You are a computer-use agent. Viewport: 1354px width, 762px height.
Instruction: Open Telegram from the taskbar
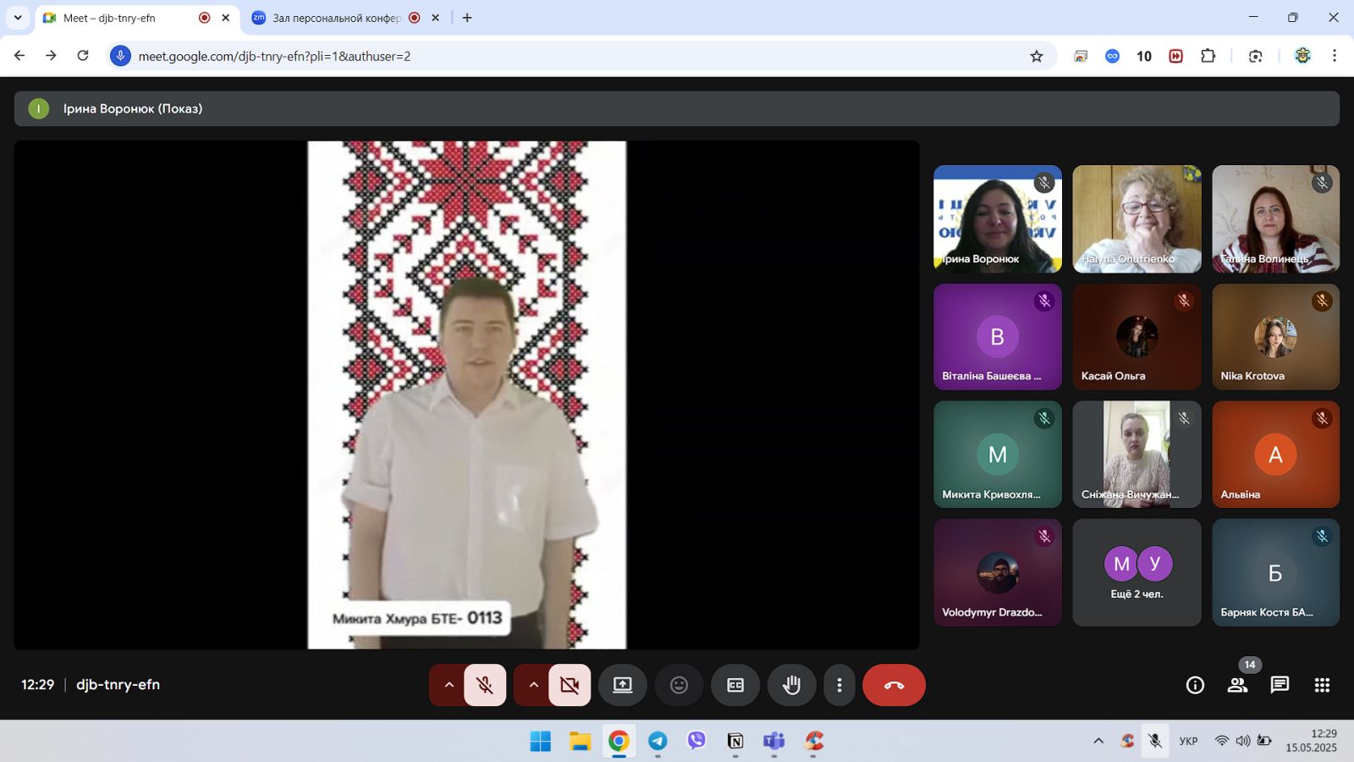tap(658, 742)
